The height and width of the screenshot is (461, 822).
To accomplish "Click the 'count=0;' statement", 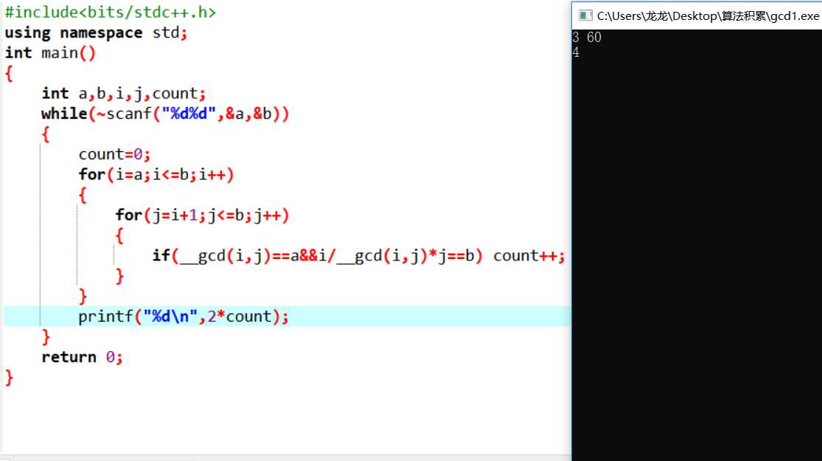I will click(114, 155).
